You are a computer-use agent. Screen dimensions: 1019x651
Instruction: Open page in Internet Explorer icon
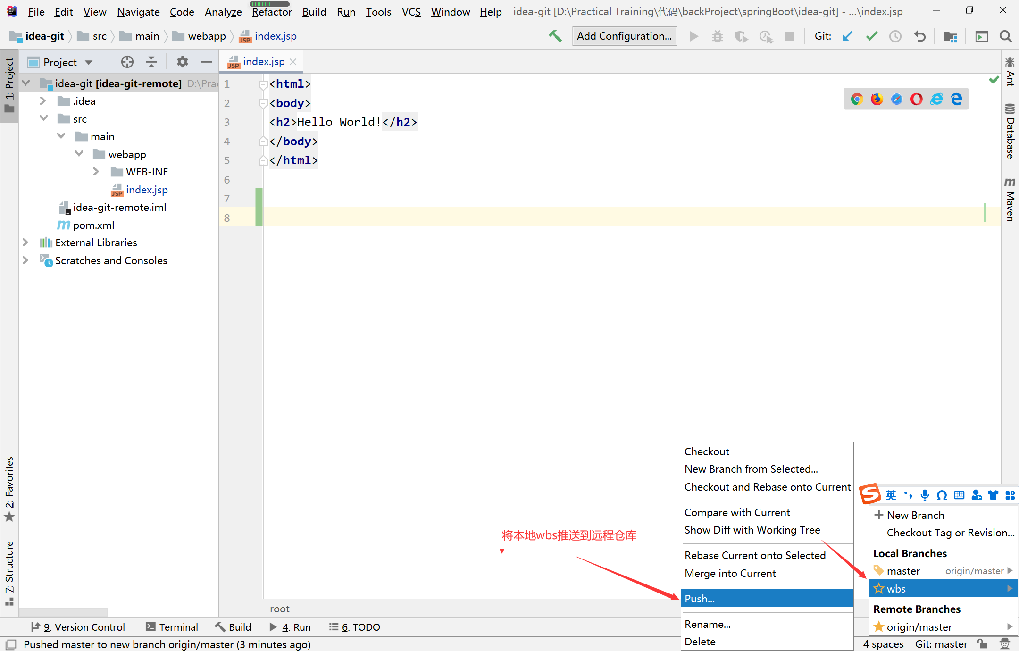click(x=936, y=99)
